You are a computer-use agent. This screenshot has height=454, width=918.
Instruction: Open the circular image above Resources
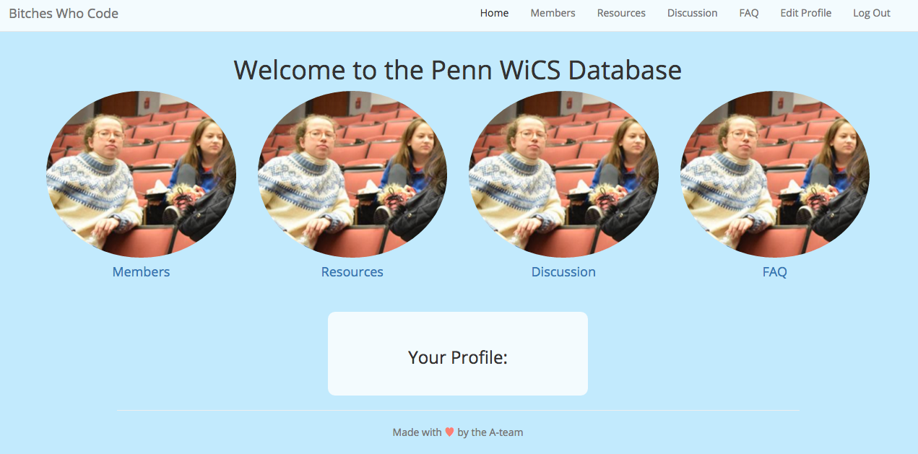(x=352, y=174)
